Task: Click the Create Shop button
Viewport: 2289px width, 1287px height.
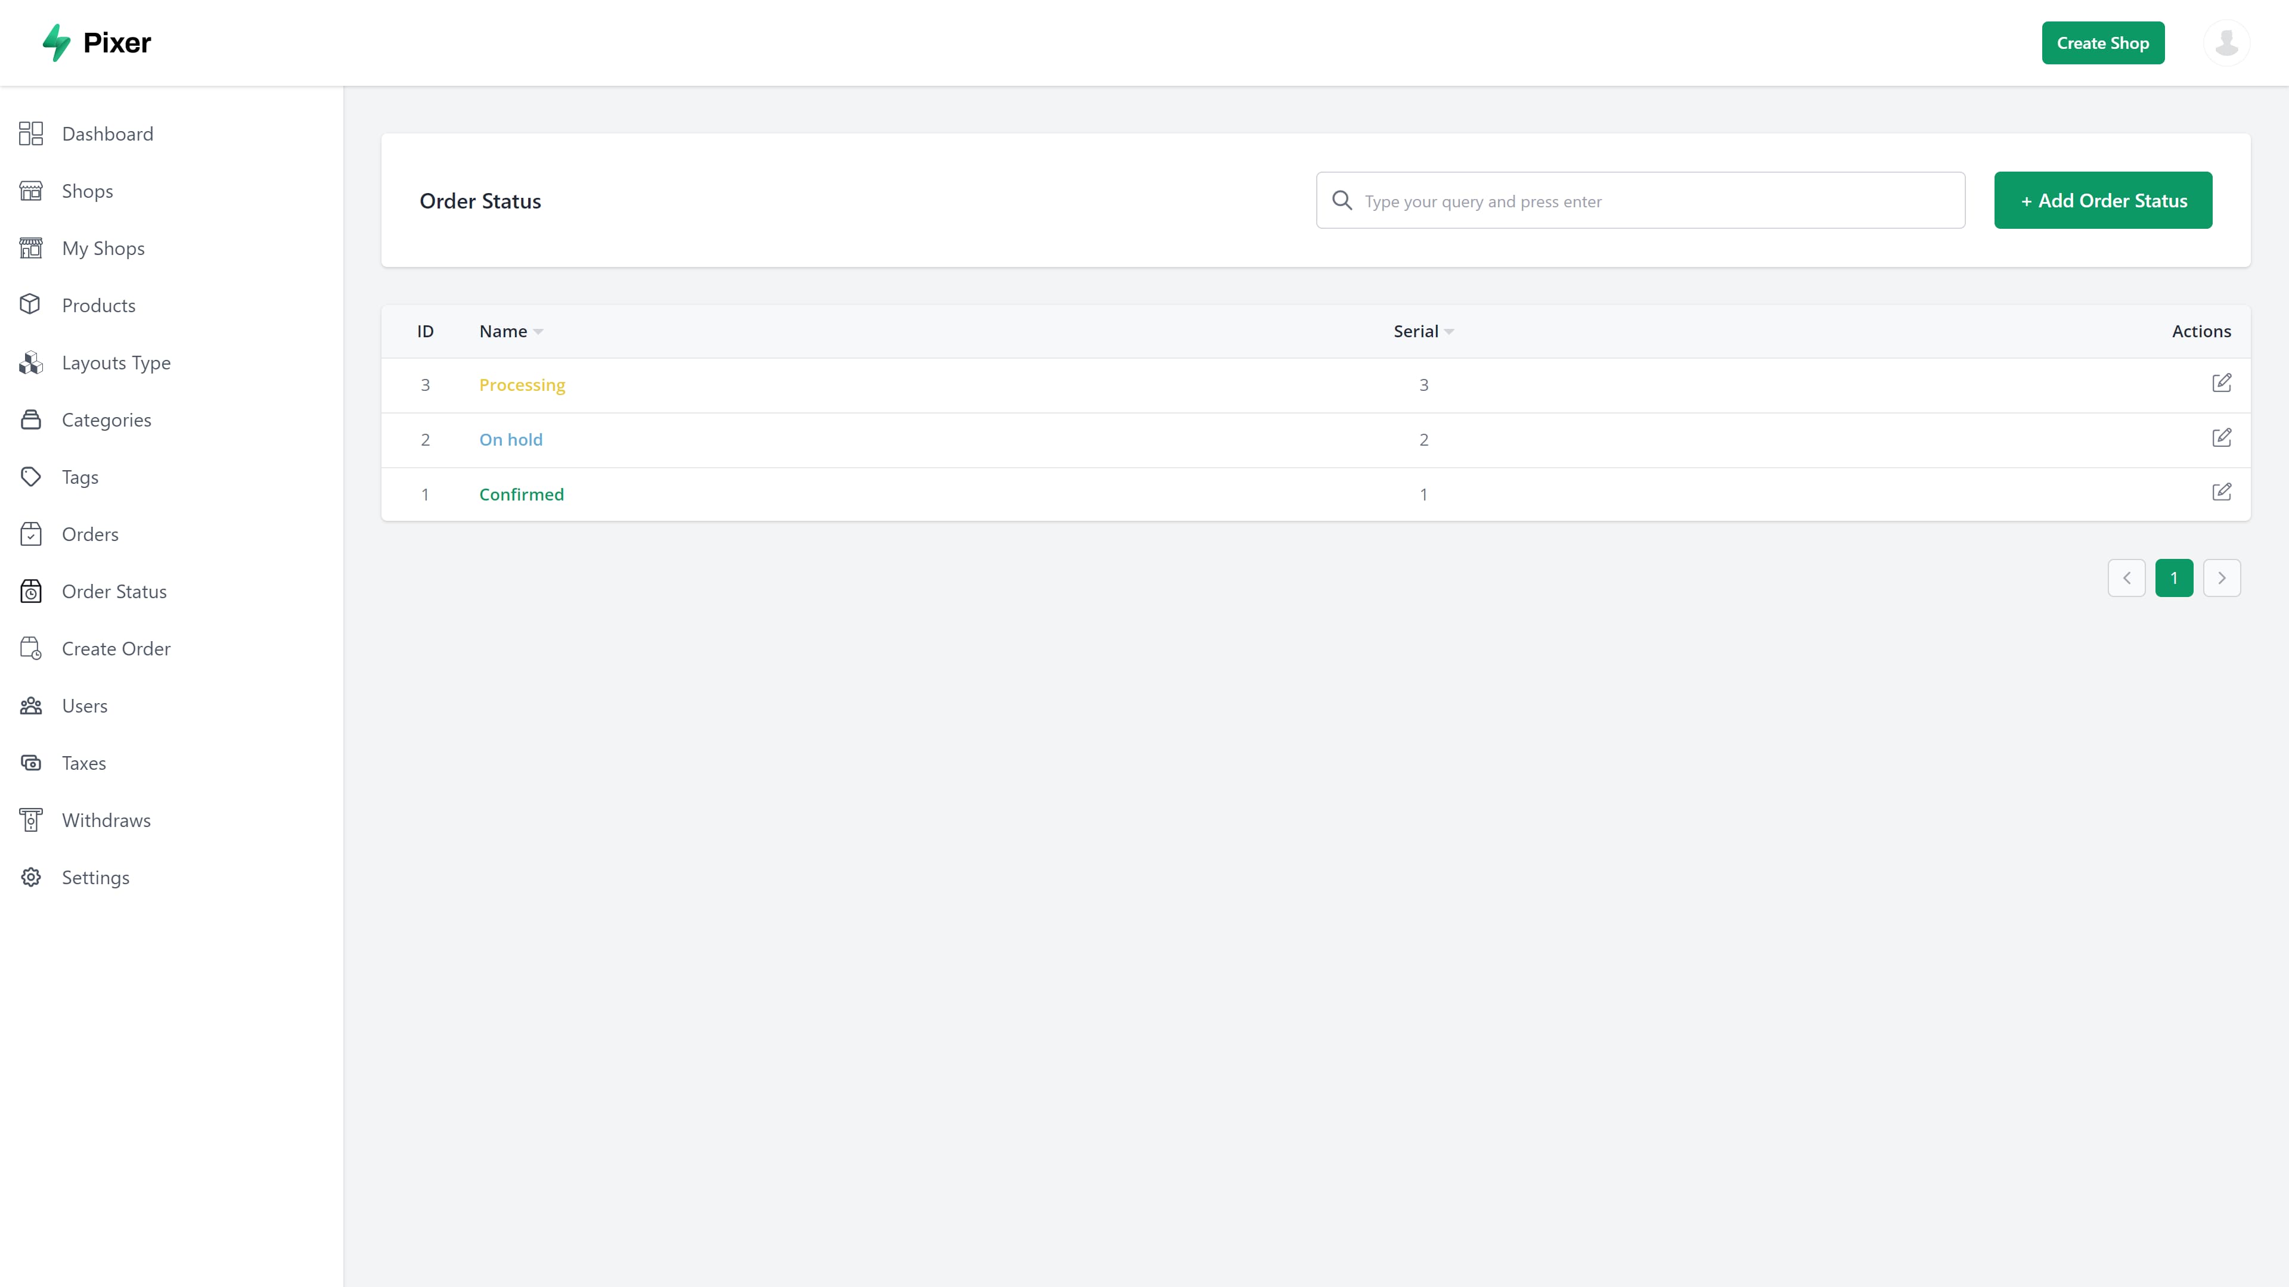Action: [2102, 42]
